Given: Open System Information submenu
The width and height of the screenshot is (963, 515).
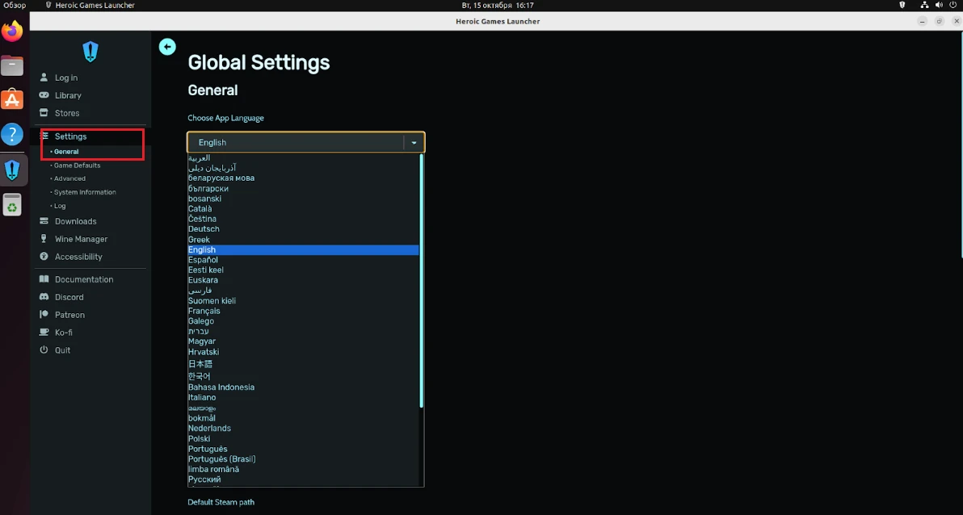Looking at the screenshot, I should pos(85,192).
